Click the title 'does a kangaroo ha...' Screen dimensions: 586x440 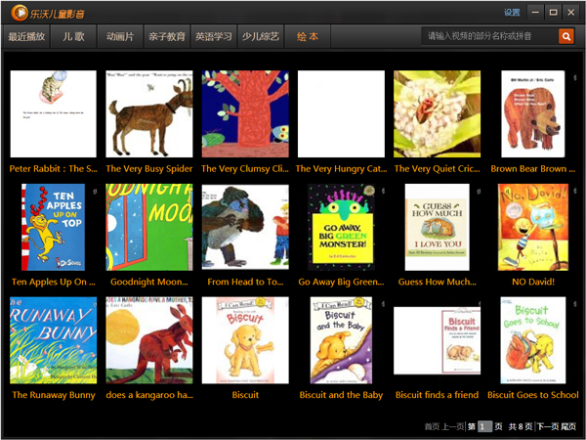(149, 395)
